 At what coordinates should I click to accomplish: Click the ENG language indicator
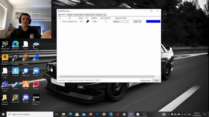189,114
